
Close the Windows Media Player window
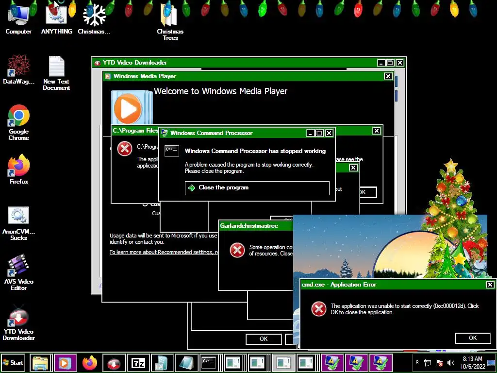coord(388,76)
